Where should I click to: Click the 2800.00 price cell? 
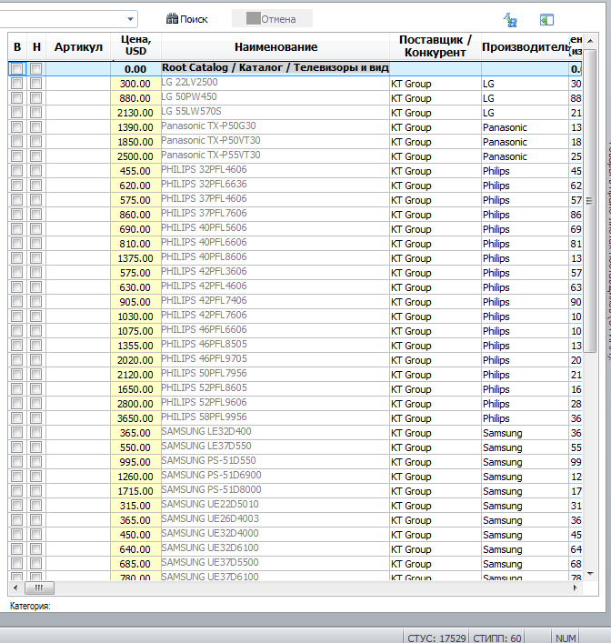(x=135, y=404)
